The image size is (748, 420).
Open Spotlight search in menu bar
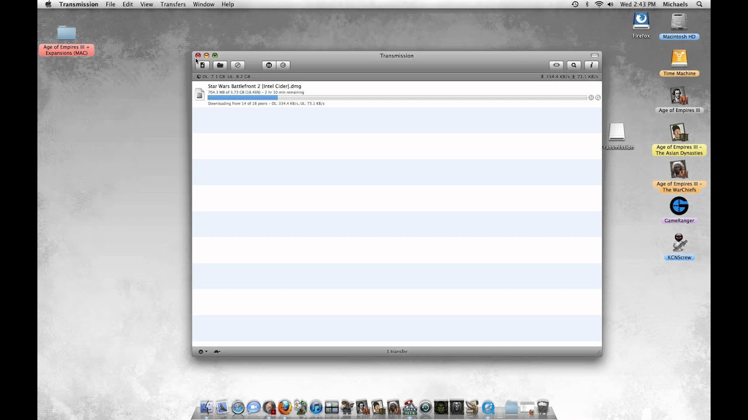[699, 4]
